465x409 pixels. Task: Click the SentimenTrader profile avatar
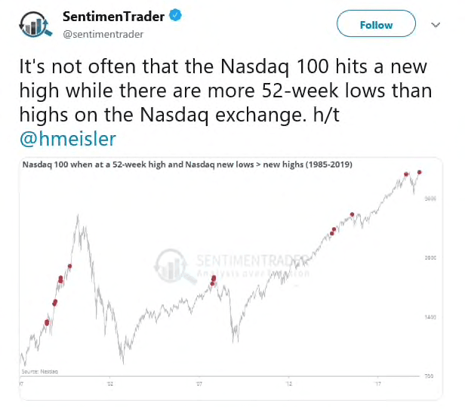[x=35, y=25]
